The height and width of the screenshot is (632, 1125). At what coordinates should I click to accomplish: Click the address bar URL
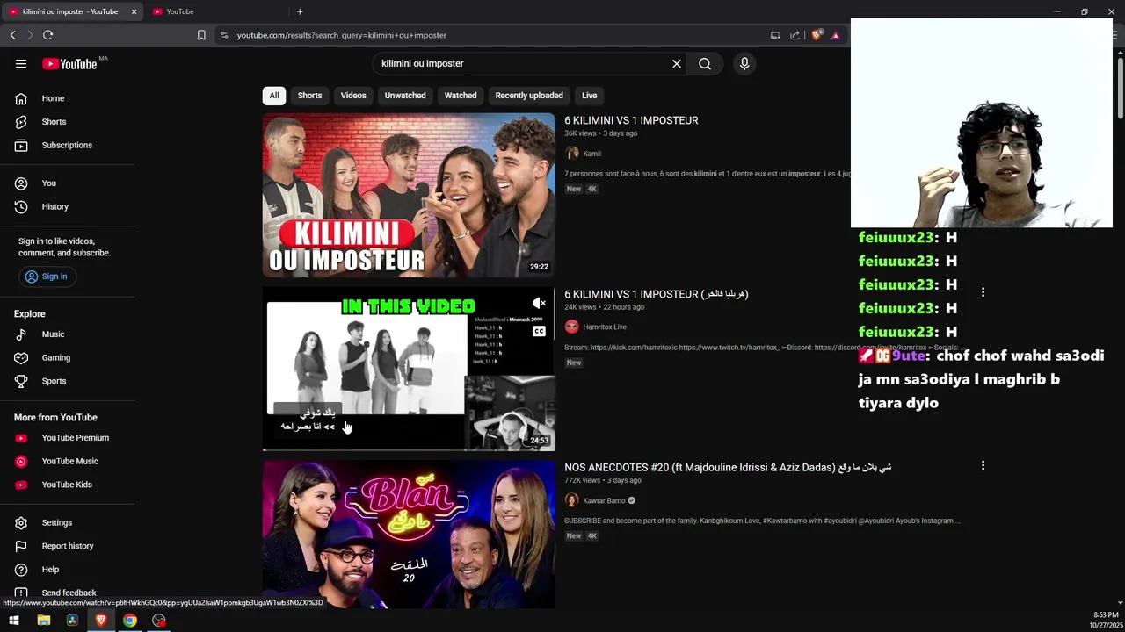[342, 35]
